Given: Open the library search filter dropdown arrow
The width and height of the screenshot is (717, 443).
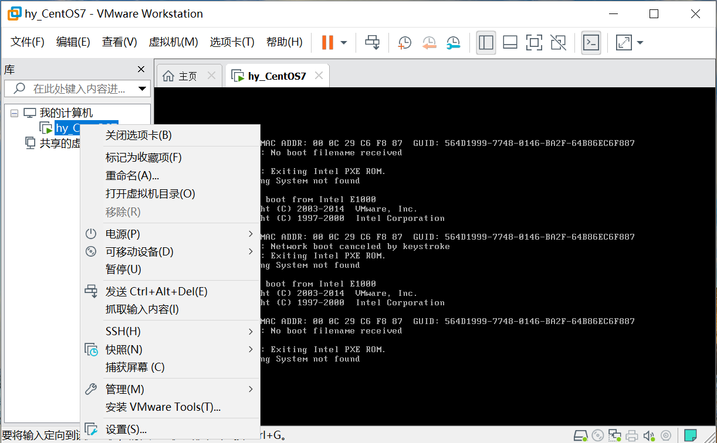Looking at the screenshot, I should [x=143, y=89].
